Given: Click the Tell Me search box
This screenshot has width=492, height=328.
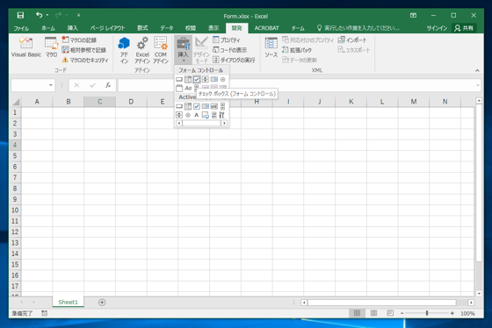Looking at the screenshot, I should [358, 28].
